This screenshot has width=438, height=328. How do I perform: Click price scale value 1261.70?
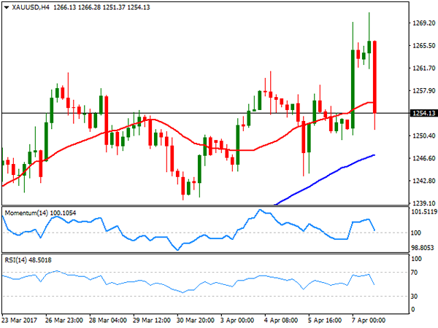click(x=423, y=68)
